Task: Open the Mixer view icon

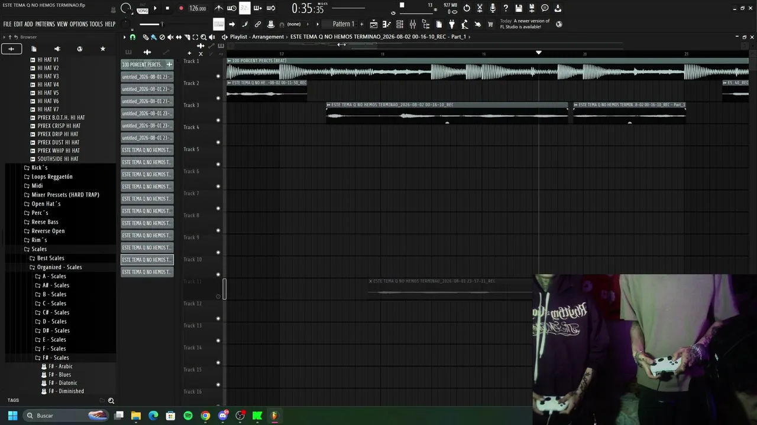Action: click(413, 24)
